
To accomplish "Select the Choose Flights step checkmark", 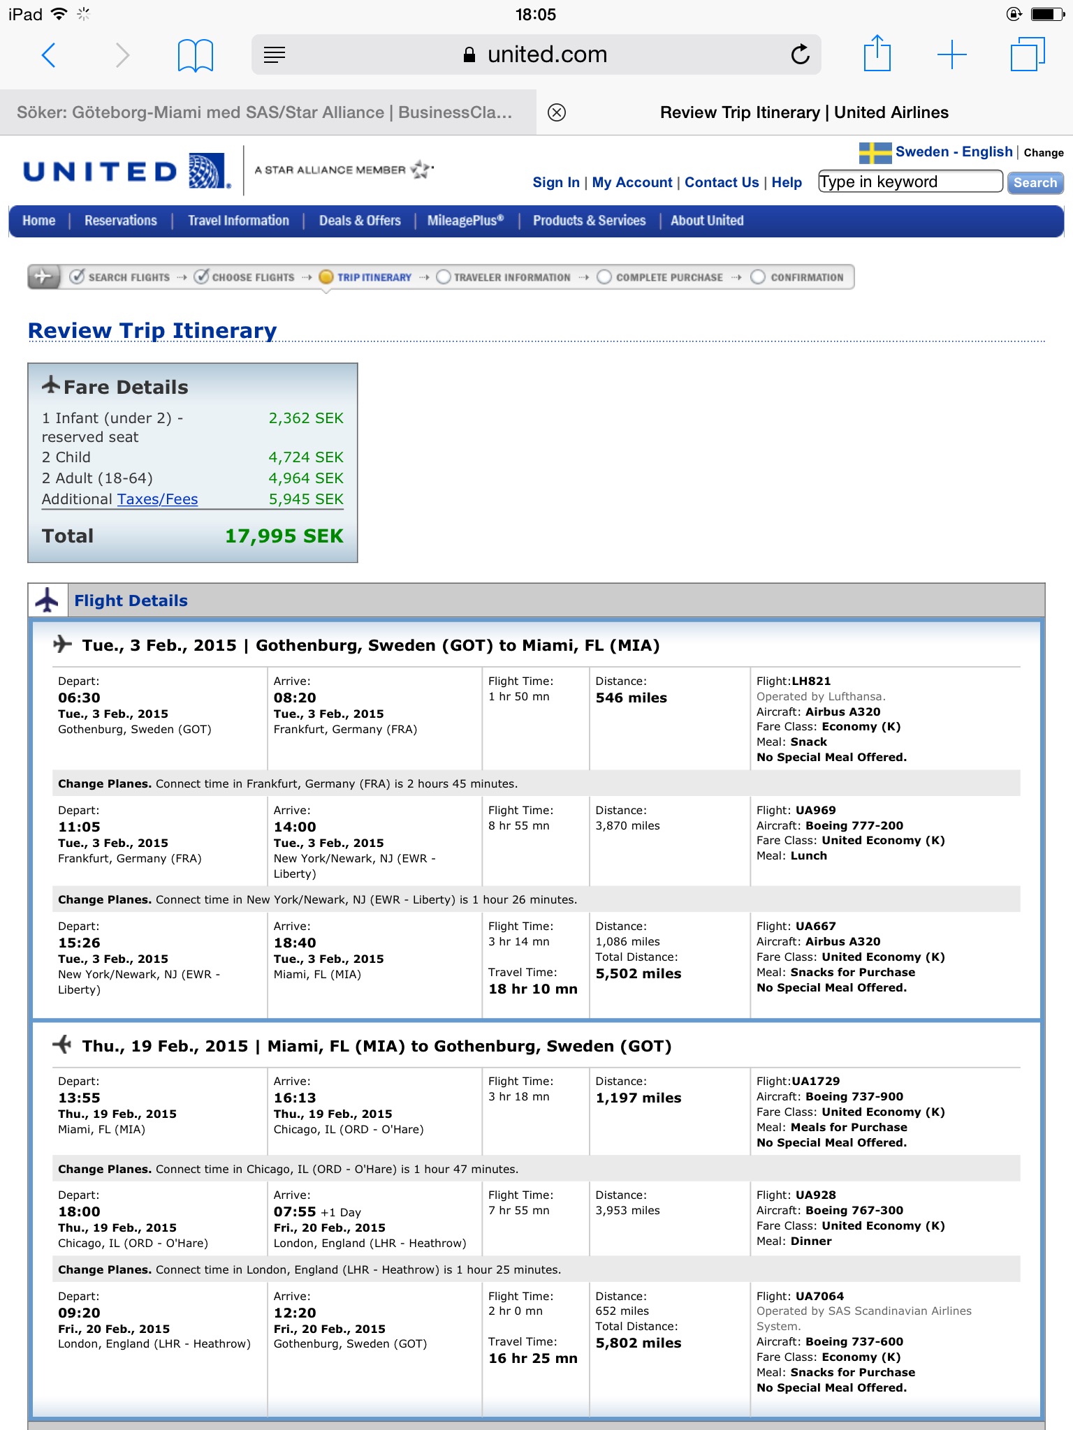I will (201, 277).
